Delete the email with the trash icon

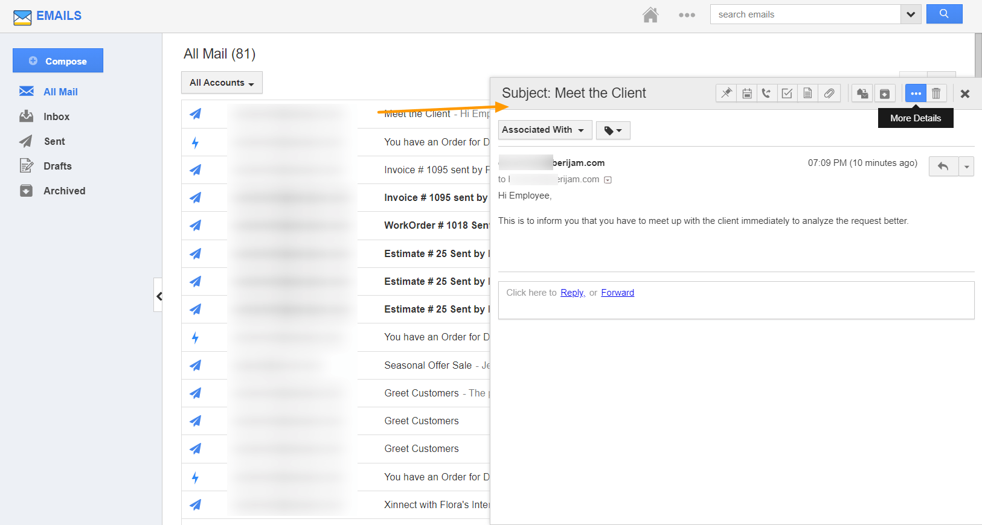point(936,94)
